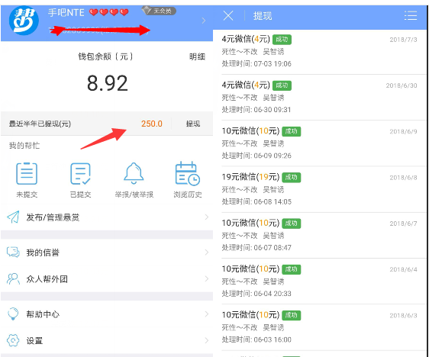
Task: Tap 处理时间: 06-04 20:33 line
Action: click(x=256, y=294)
